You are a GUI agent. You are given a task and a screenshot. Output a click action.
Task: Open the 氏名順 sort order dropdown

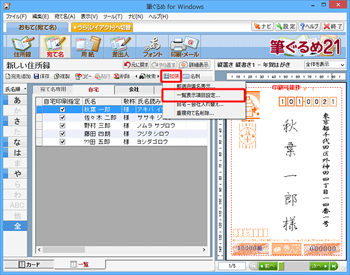[15, 89]
